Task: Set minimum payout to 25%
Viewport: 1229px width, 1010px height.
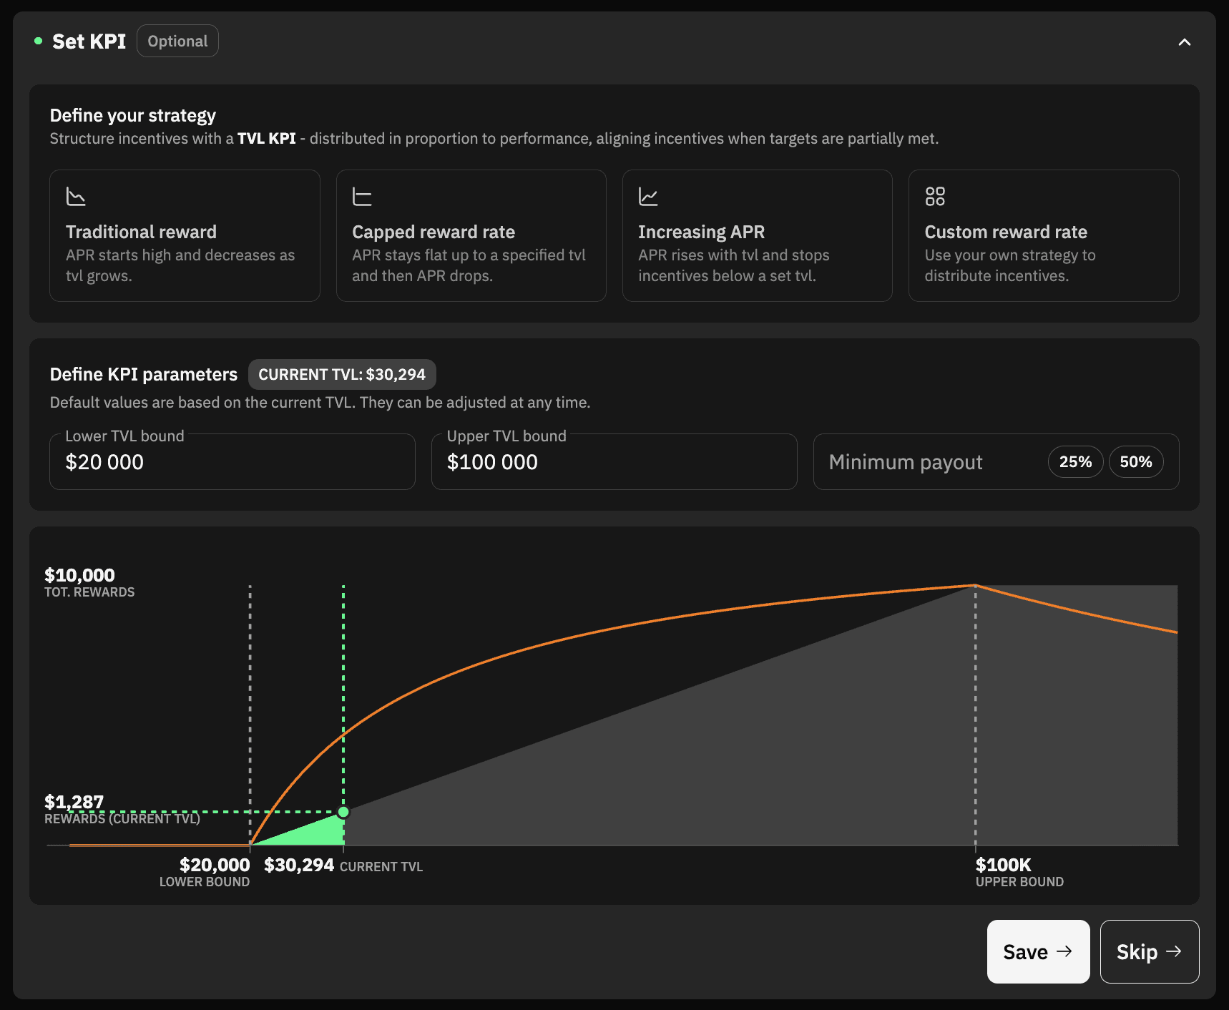Action: click(x=1075, y=462)
